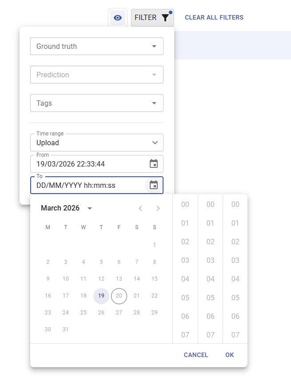Open the Time range Upload selector
This screenshot has height=385, width=291.
pyautogui.click(x=96, y=143)
